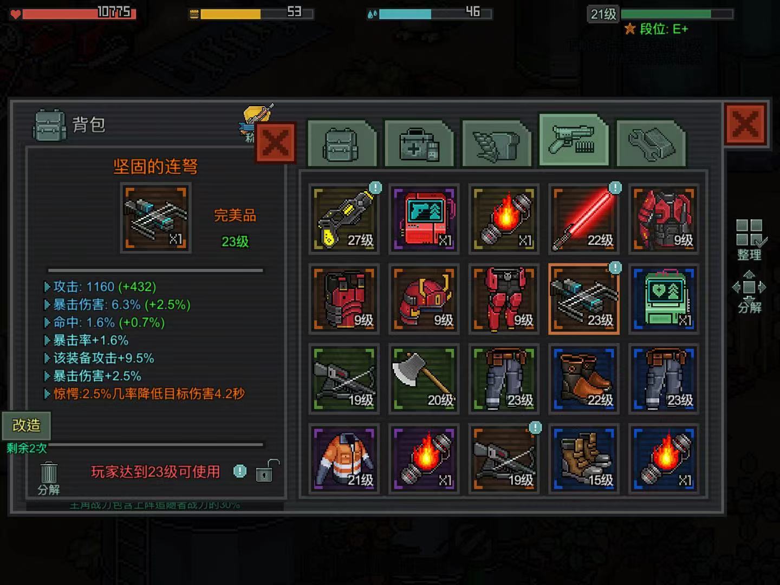Expand the 攻击 stat arrow
This screenshot has width=780, height=585.
[47, 287]
